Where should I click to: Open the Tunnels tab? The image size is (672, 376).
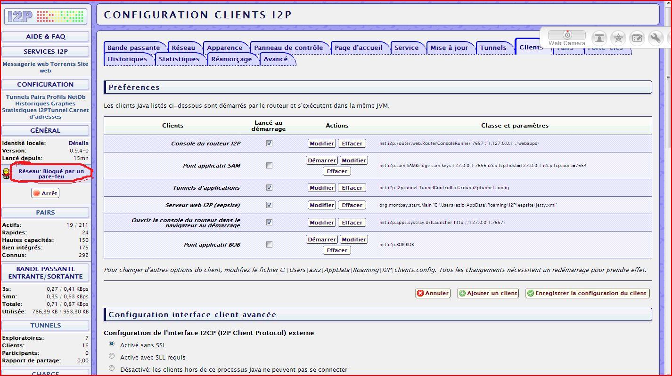(493, 48)
